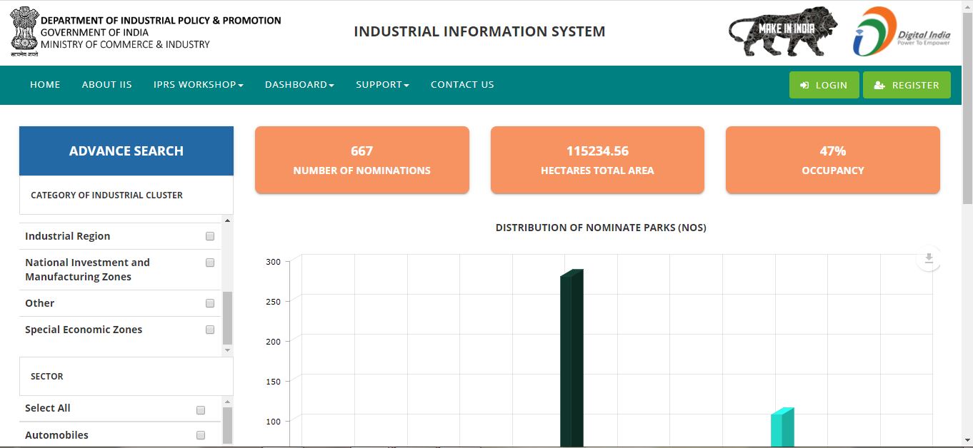Tick National Investment and Manufacturing Zones
The image size is (973, 448).
click(x=209, y=262)
